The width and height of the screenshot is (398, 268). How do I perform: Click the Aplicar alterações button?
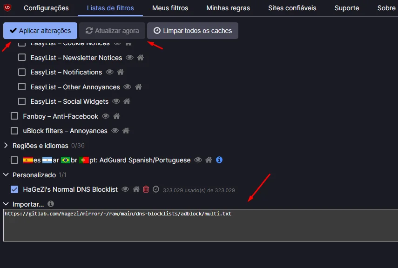(40, 30)
